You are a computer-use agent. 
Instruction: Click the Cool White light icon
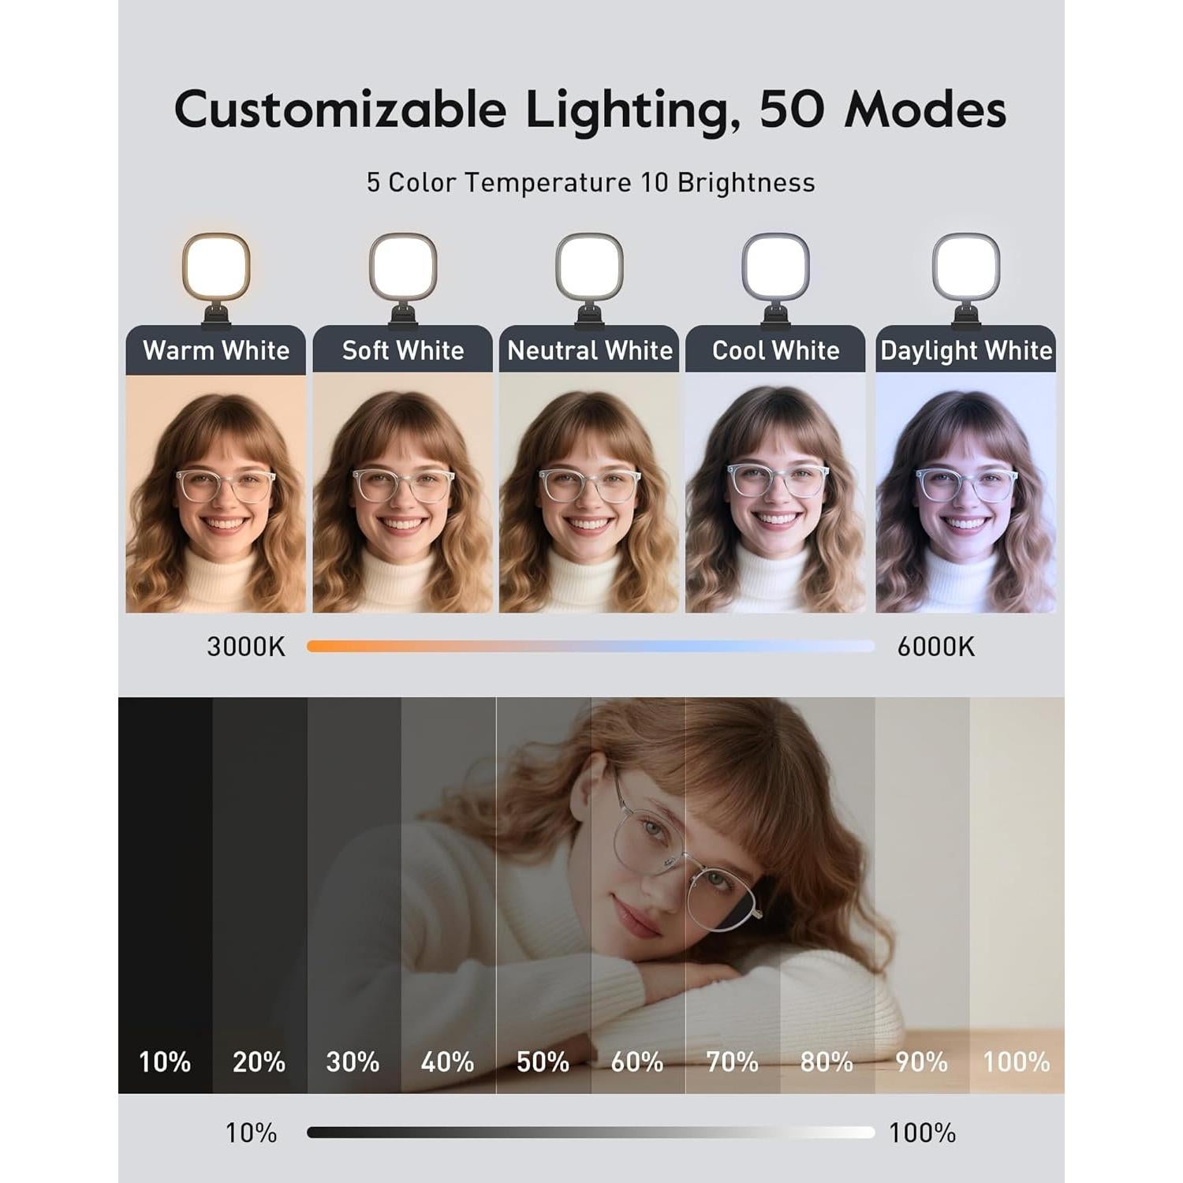coord(775,278)
